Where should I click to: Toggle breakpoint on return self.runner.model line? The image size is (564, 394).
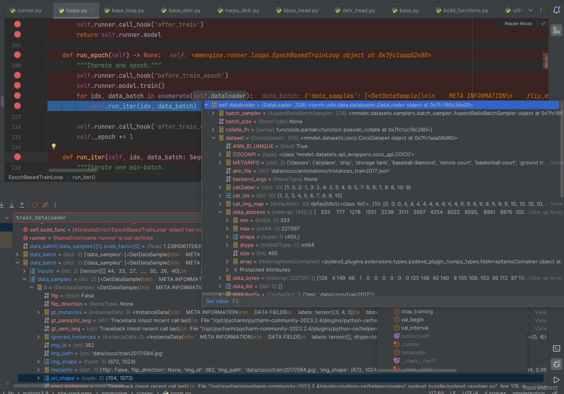click(x=17, y=35)
